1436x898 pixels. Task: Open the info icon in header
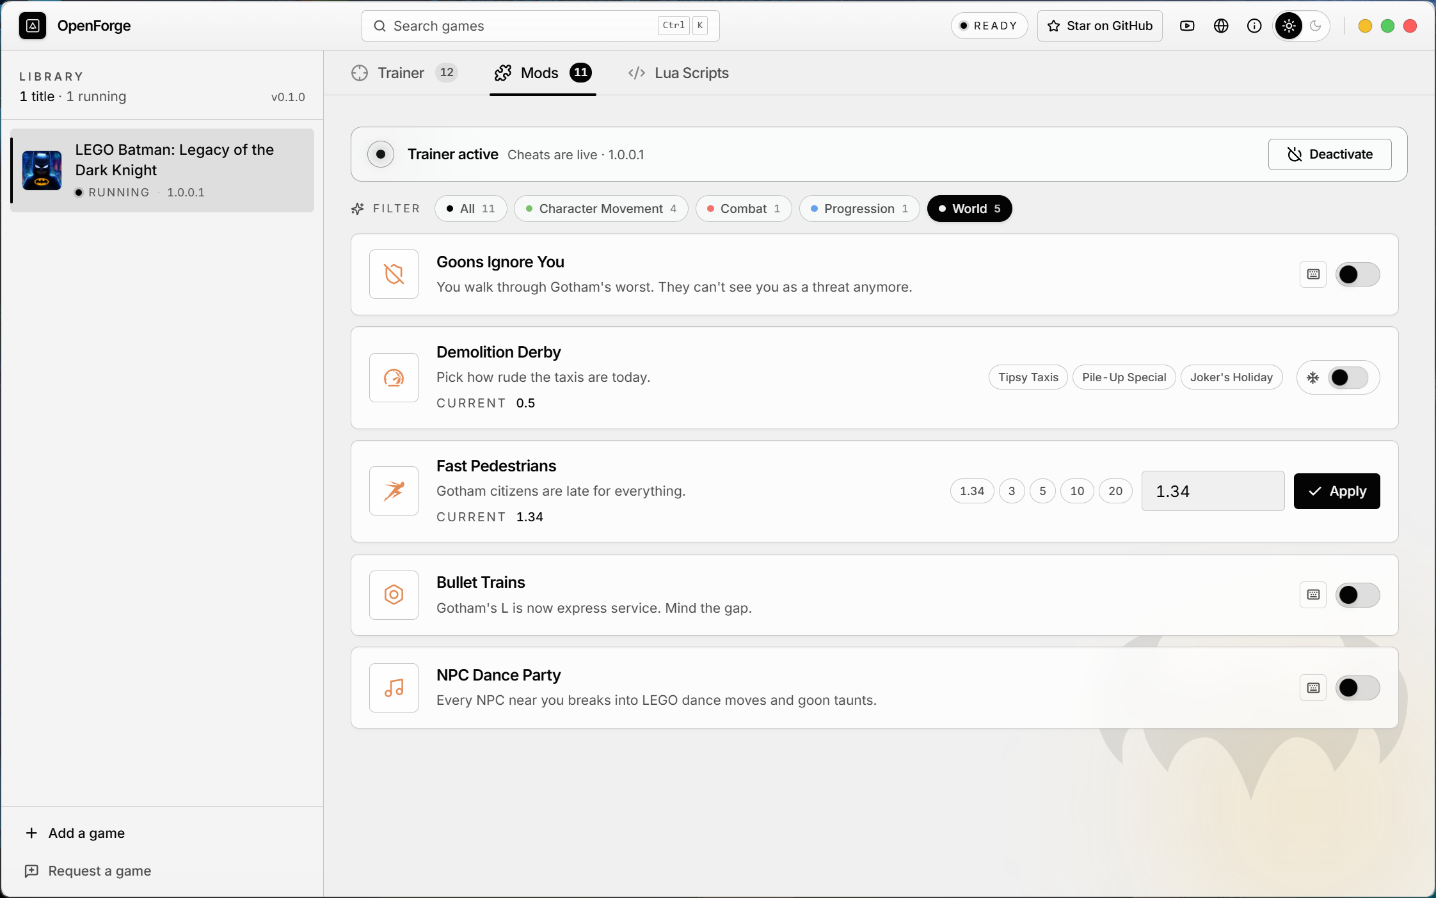[x=1254, y=26]
